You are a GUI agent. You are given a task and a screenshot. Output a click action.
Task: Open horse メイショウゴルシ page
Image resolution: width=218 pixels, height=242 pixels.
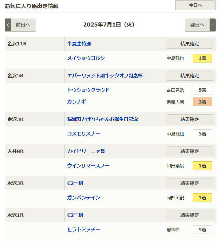[x=86, y=58]
